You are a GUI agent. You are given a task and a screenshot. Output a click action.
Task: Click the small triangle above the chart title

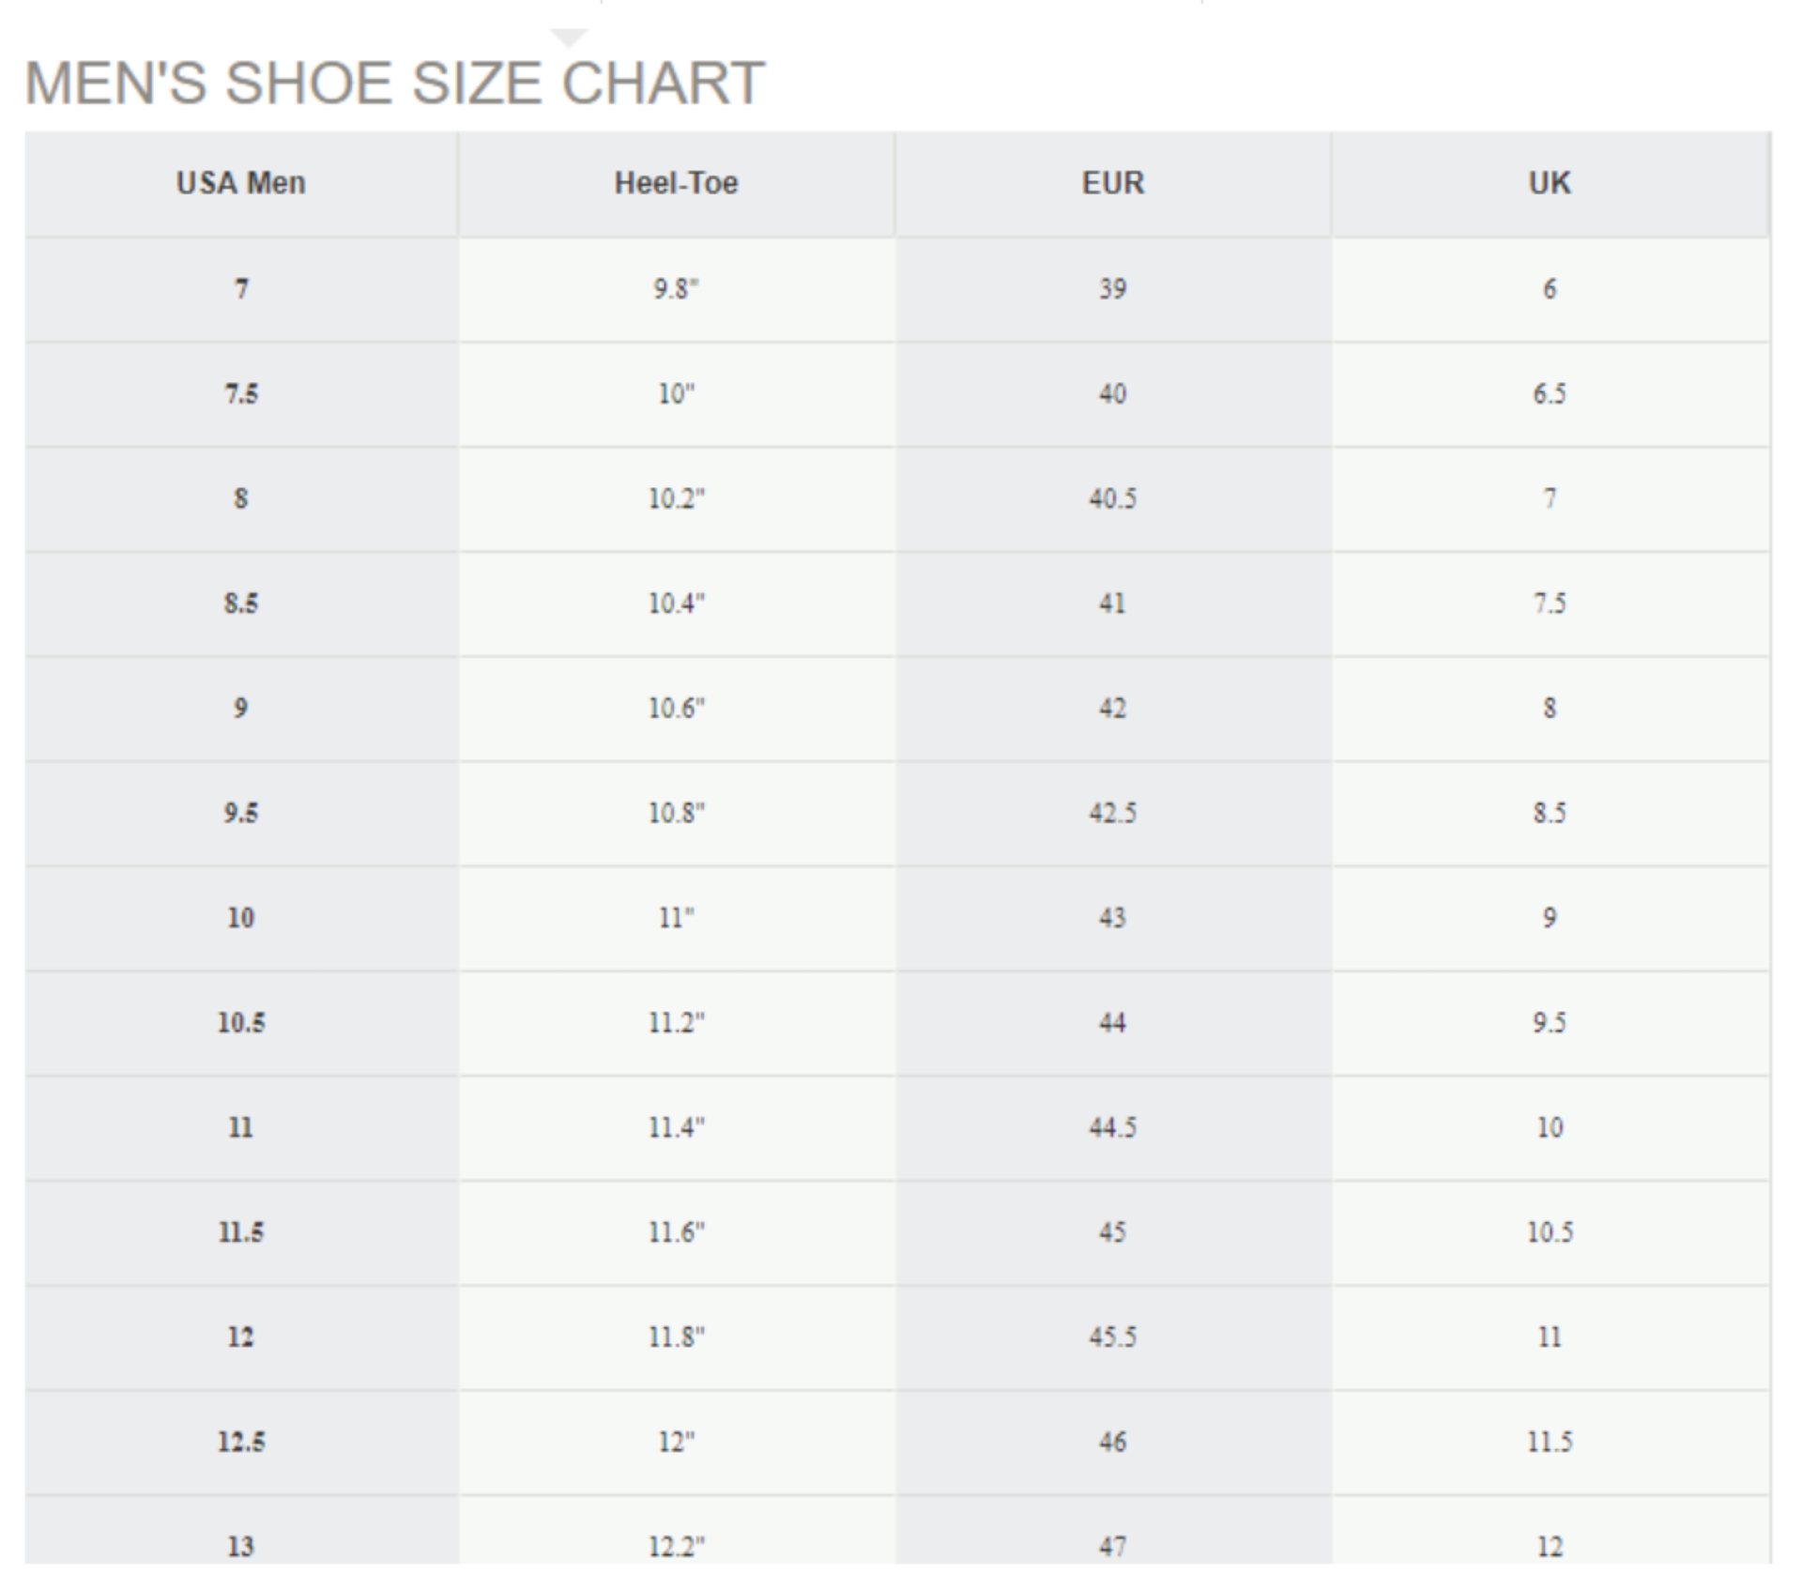569,38
